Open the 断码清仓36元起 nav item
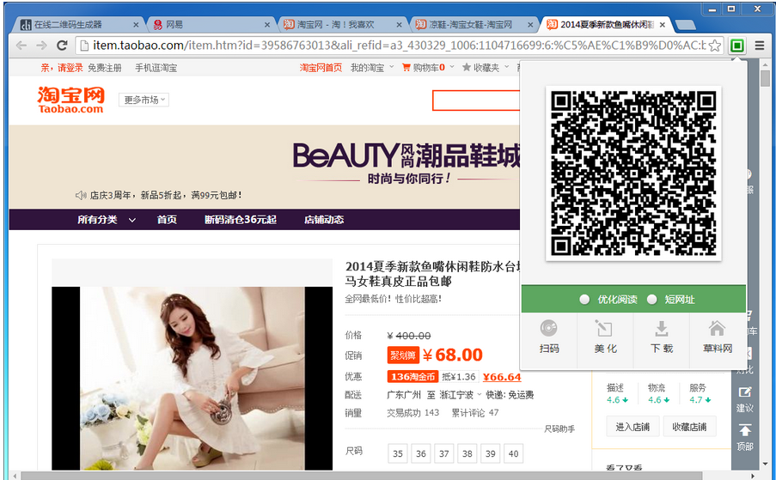The height and width of the screenshot is (480, 776). 241,220
